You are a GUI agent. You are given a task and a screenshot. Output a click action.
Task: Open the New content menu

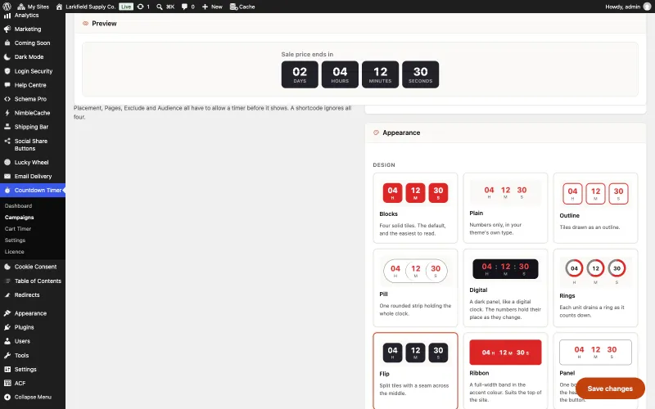click(x=212, y=7)
